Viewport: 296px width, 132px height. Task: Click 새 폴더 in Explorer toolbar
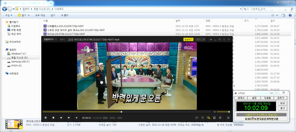pos(65,15)
